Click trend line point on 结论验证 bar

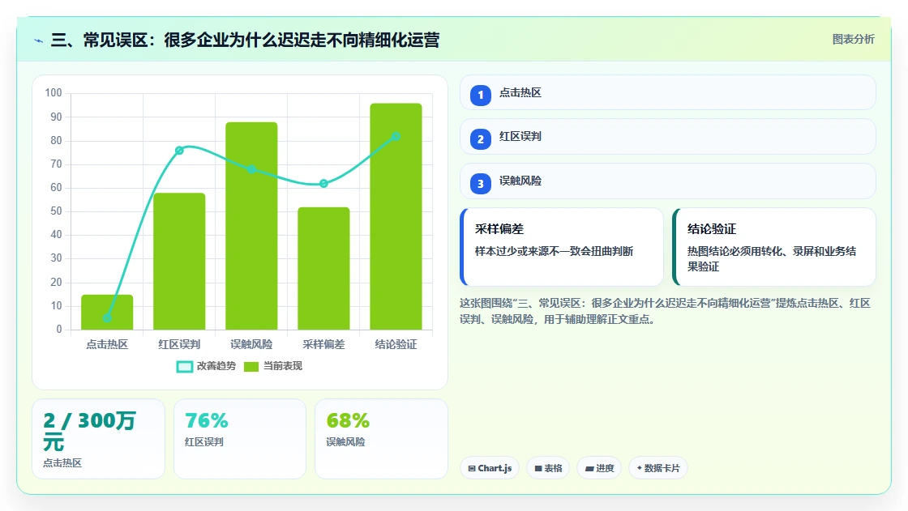click(x=396, y=137)
